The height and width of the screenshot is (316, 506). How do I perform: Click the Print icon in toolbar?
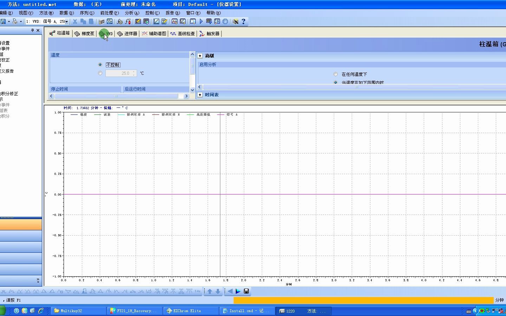15,21
